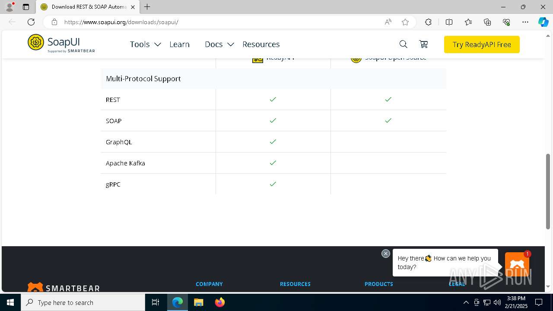Add this page to favorites star

click(405, 22)
